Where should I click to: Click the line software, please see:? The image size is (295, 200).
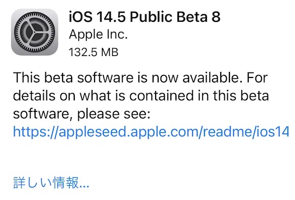pyautogui.click(x=82, y=114)
